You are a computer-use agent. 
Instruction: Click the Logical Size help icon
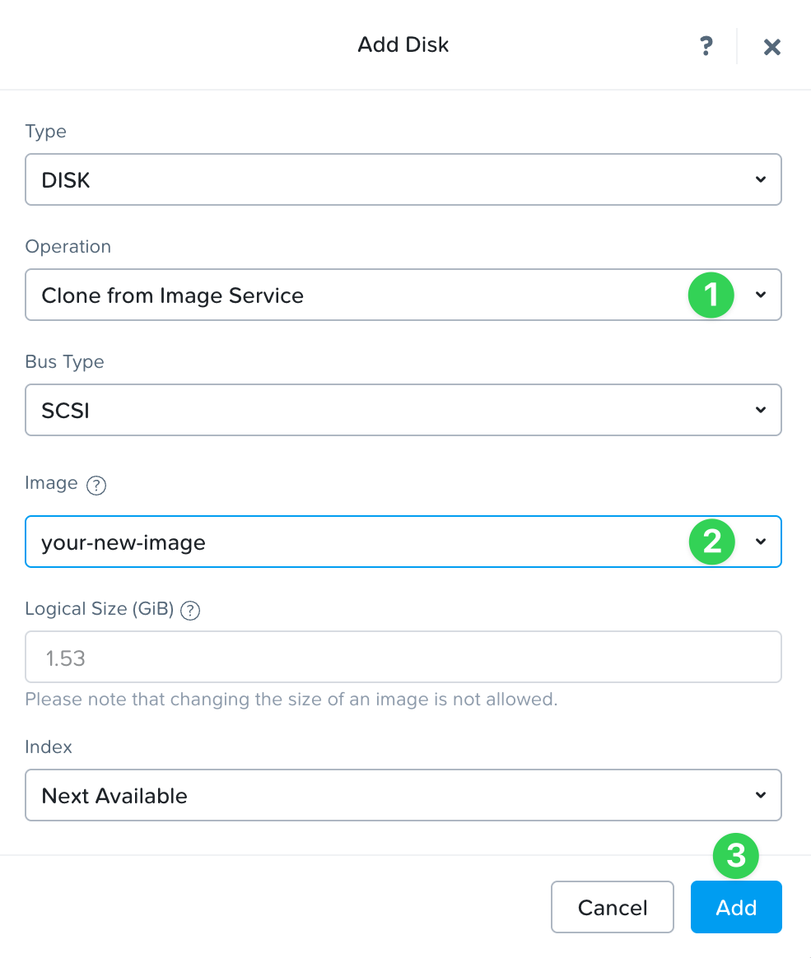(190, 610)
